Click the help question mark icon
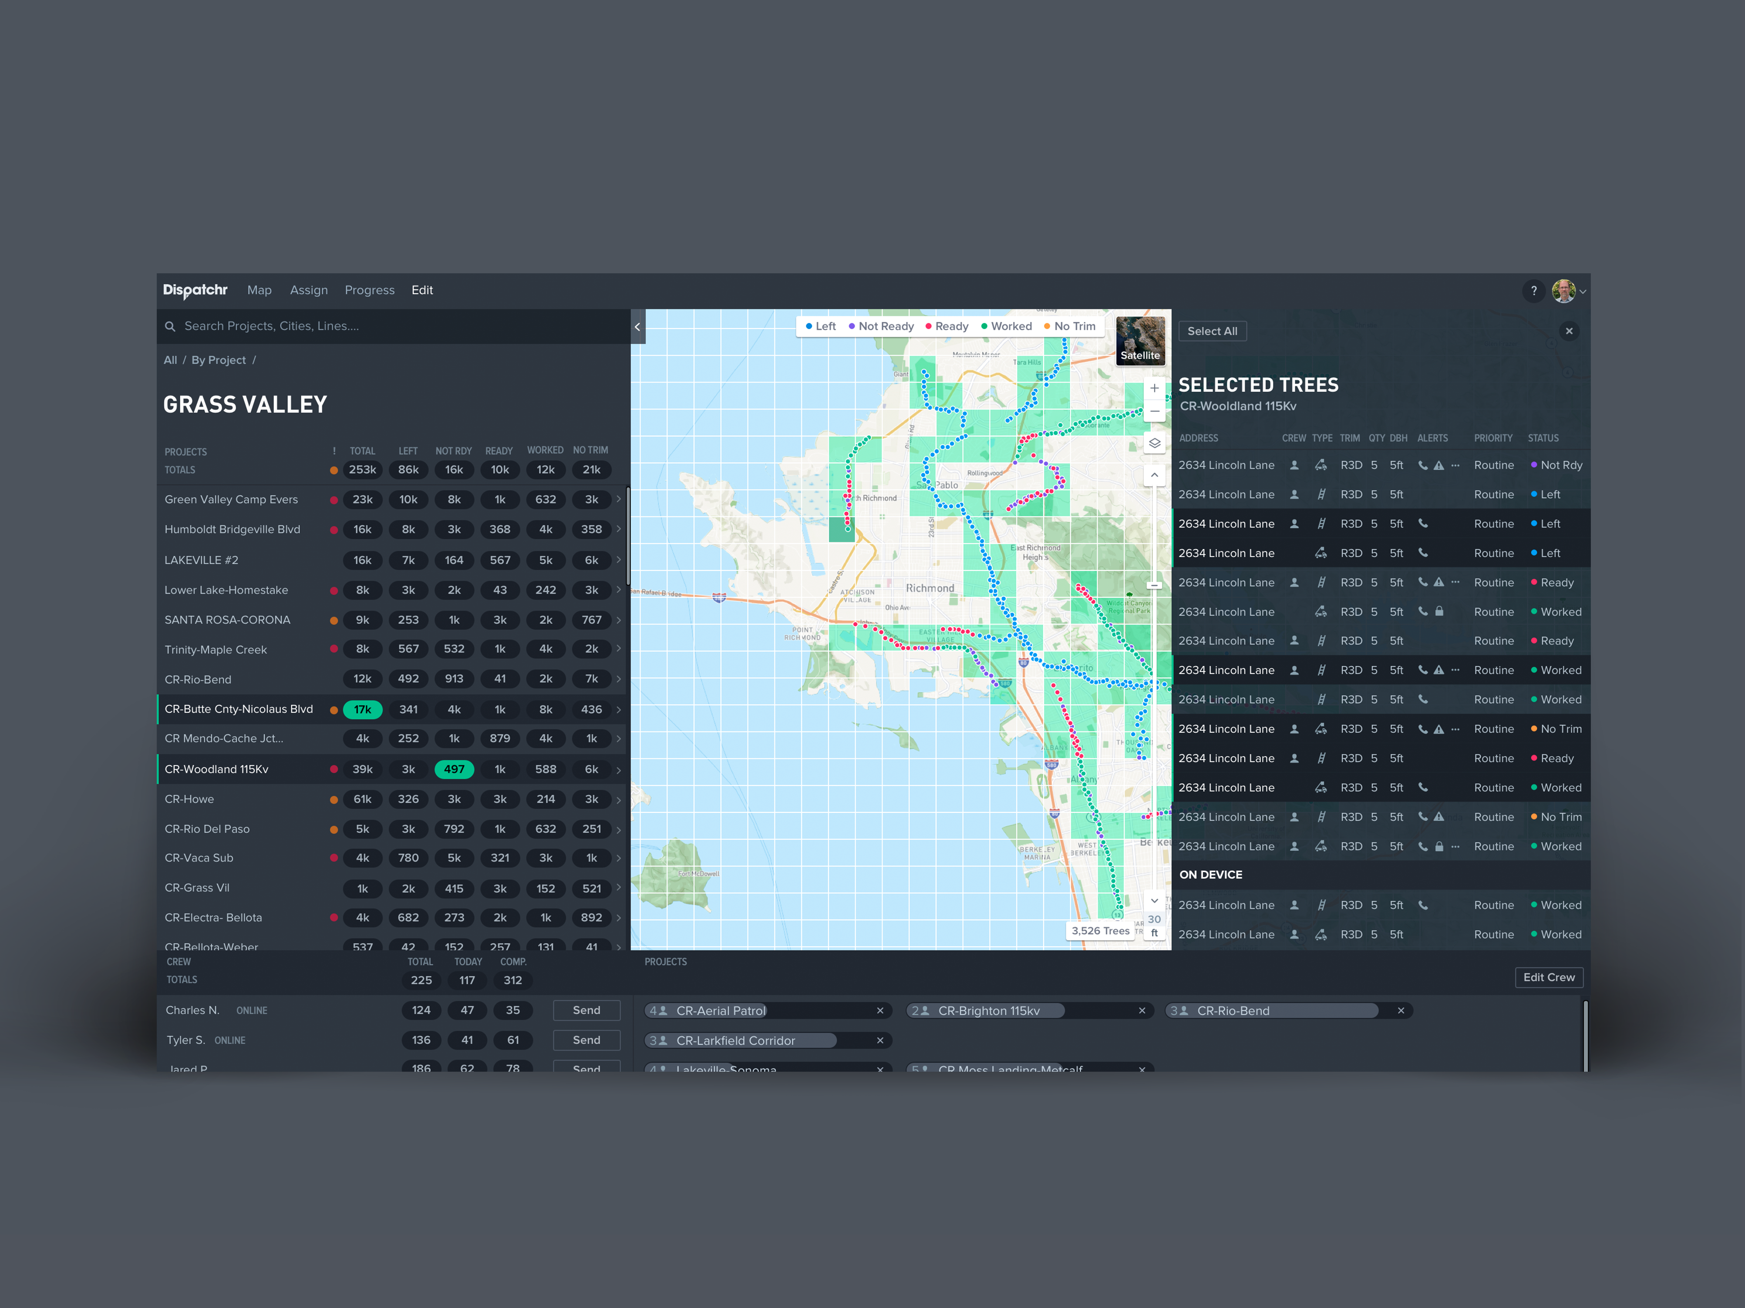 tap(1533, 291)
